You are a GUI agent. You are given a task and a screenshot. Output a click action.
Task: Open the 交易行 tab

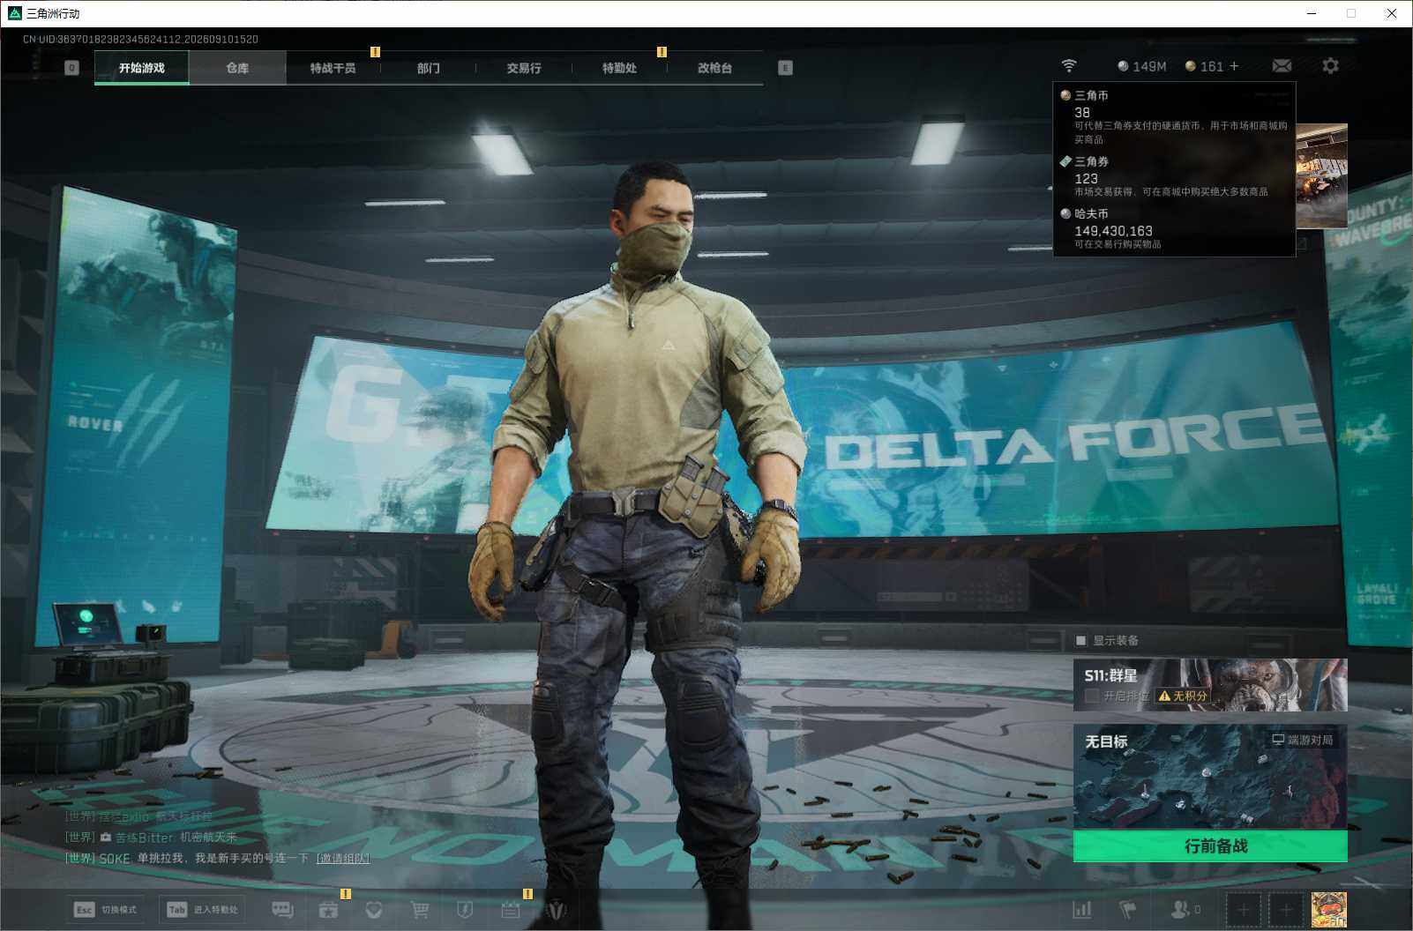pos(524,68)
